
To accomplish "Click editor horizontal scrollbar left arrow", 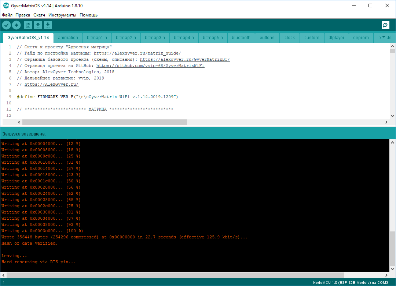I will [19, 122].
